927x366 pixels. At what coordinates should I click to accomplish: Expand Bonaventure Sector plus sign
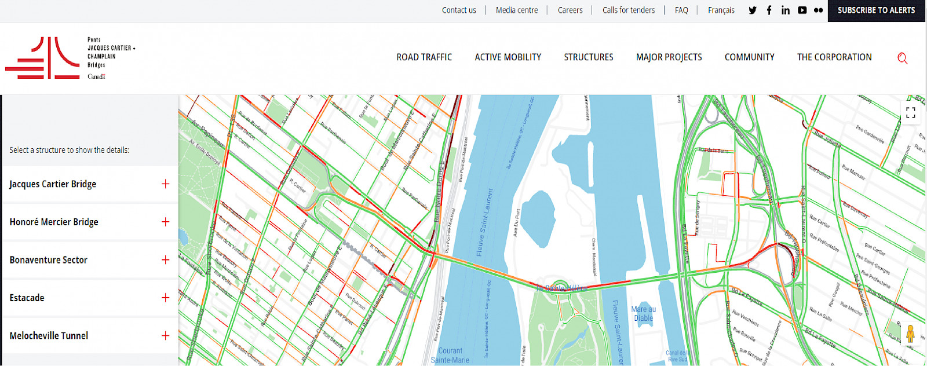[165, 259]
